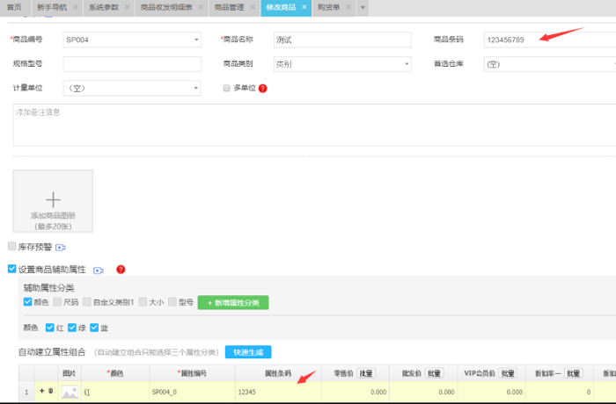This screenshot has width=616, height=404.
Task: Click the red help icon beside 设置商品辅助属性
Action: click(x=121, y=270)
